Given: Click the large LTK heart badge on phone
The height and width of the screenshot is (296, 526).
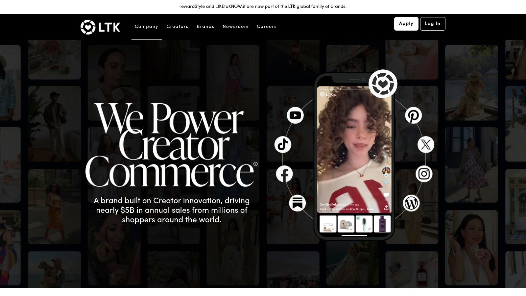Looking at the screenshot, I should pos(383,84).
